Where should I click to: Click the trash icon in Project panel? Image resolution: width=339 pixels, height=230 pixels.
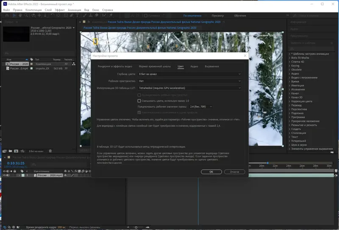(50, 151)
